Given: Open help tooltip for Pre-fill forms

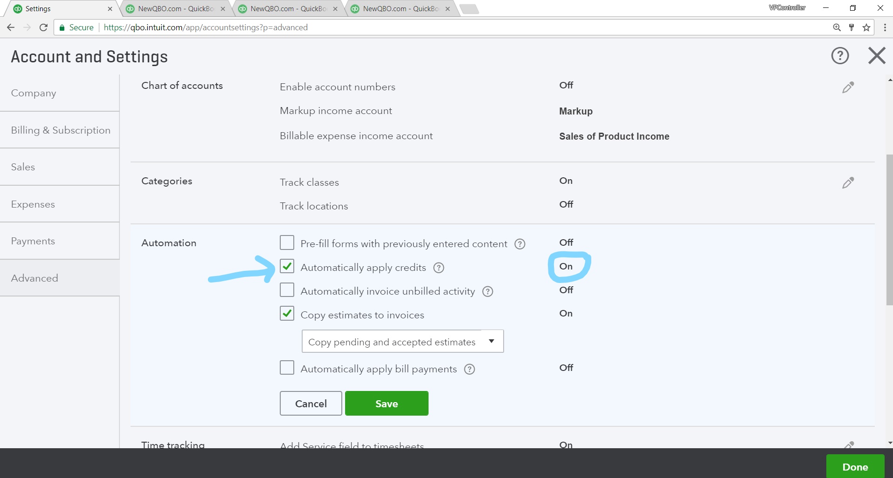Looking at the screenshot, I should (519, 244).
